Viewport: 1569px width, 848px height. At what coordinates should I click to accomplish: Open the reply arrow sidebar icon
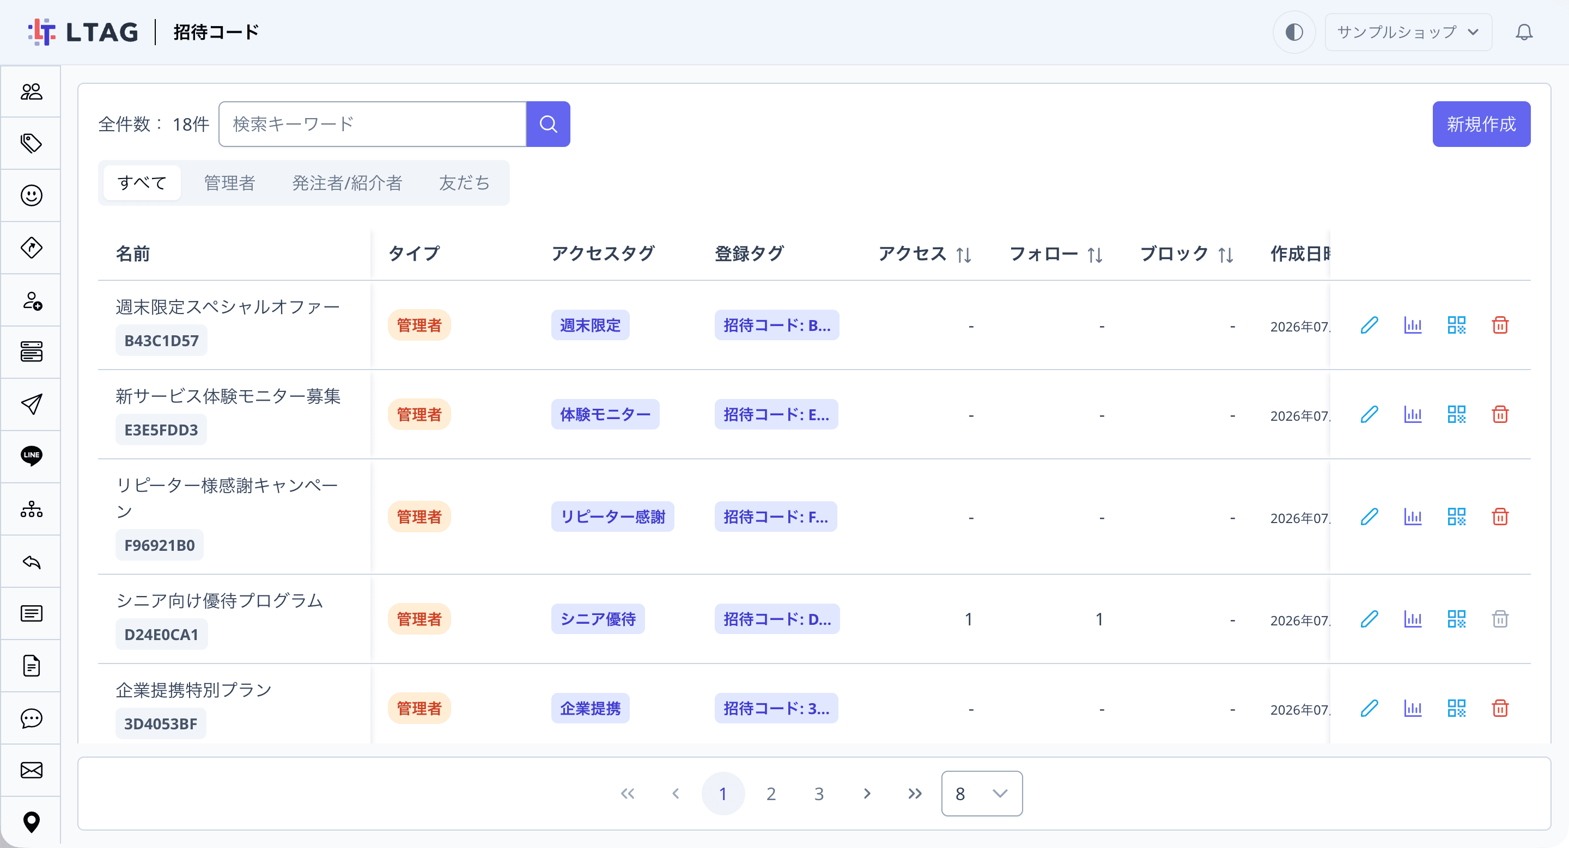[31, 562]
